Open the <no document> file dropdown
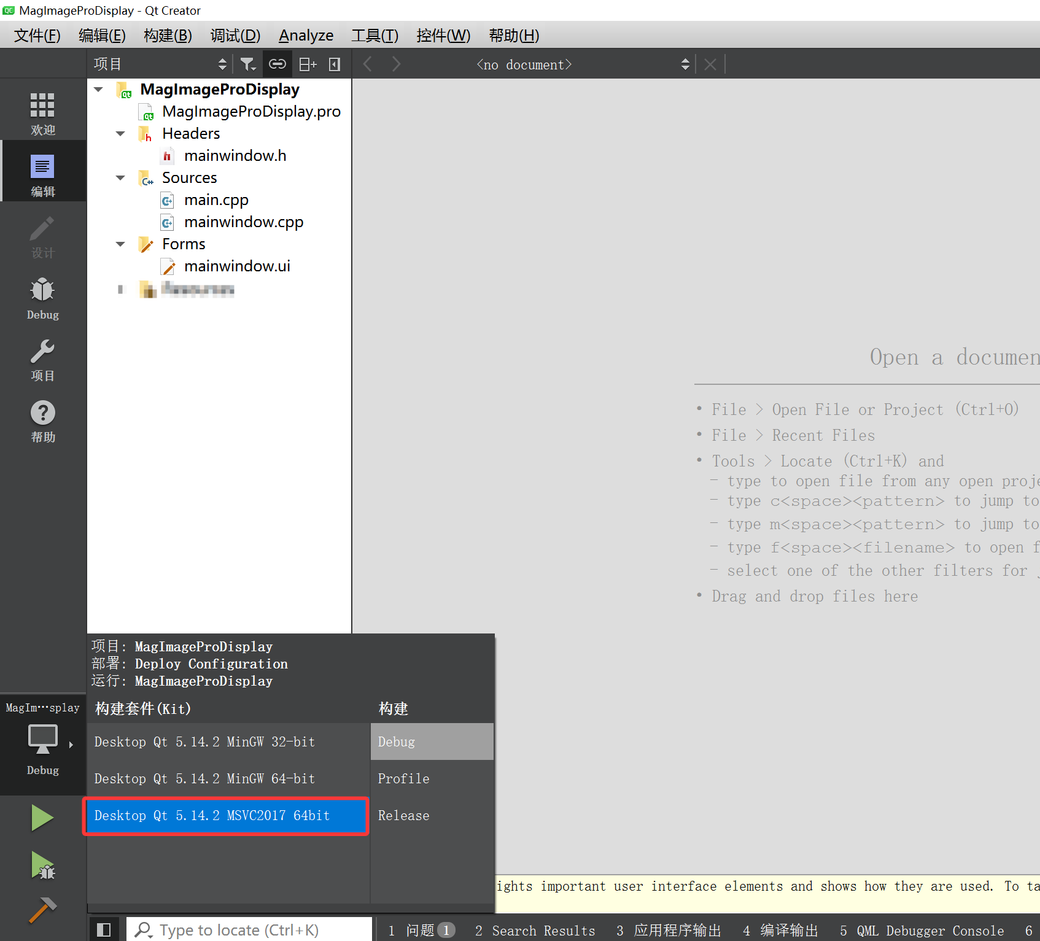 [x=583, y=64]
